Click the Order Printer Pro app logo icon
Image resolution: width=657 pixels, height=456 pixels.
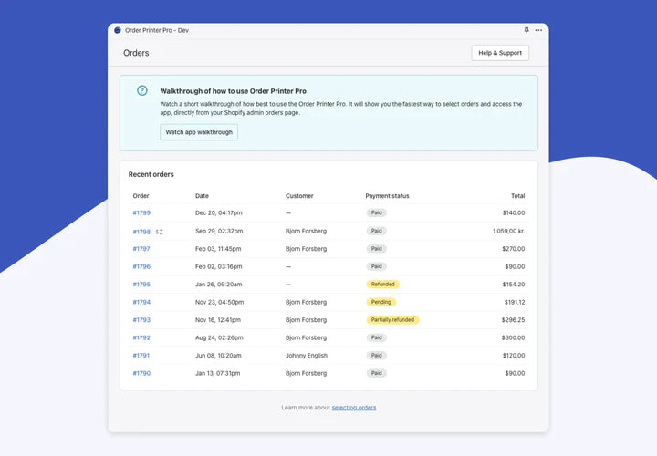point(118,30)
